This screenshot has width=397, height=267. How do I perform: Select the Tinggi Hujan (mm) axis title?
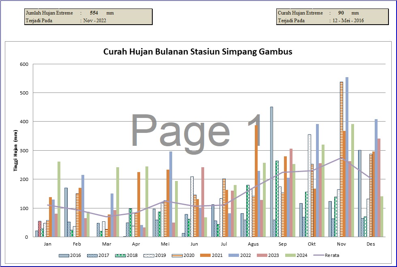point(16,150)
